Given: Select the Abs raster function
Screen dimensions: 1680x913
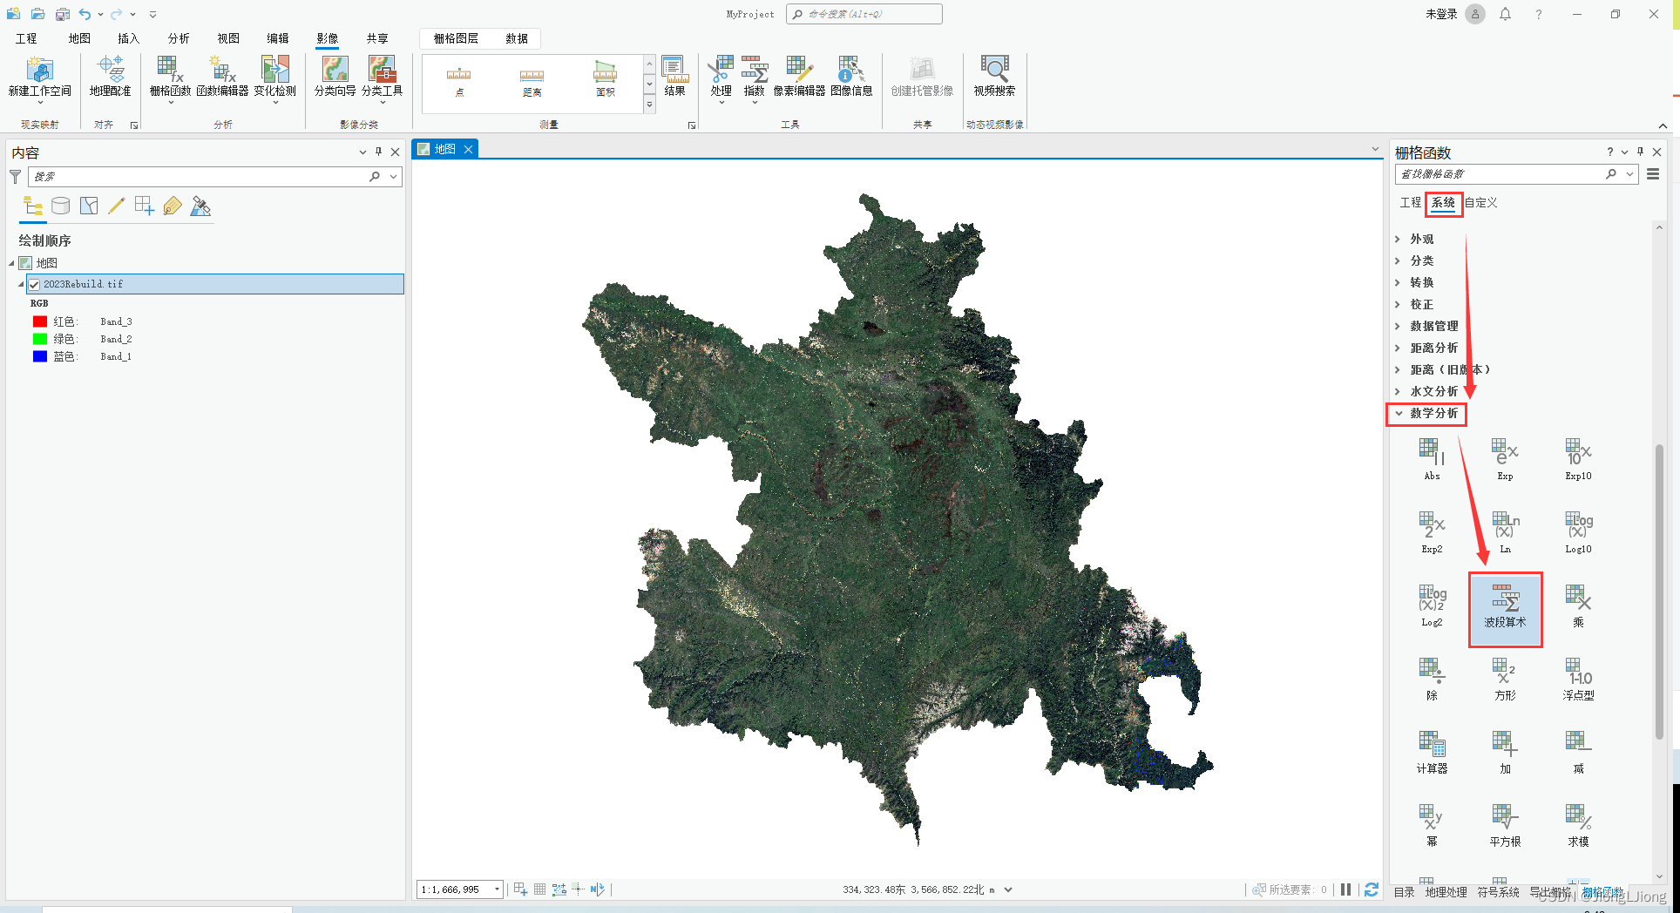Looking at the screenshot, I should coord(1432,460).
